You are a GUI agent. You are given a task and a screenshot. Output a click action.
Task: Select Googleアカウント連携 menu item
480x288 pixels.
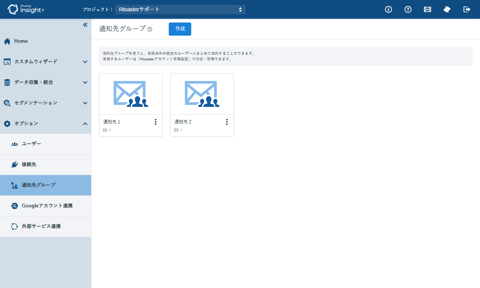point(45,206)
